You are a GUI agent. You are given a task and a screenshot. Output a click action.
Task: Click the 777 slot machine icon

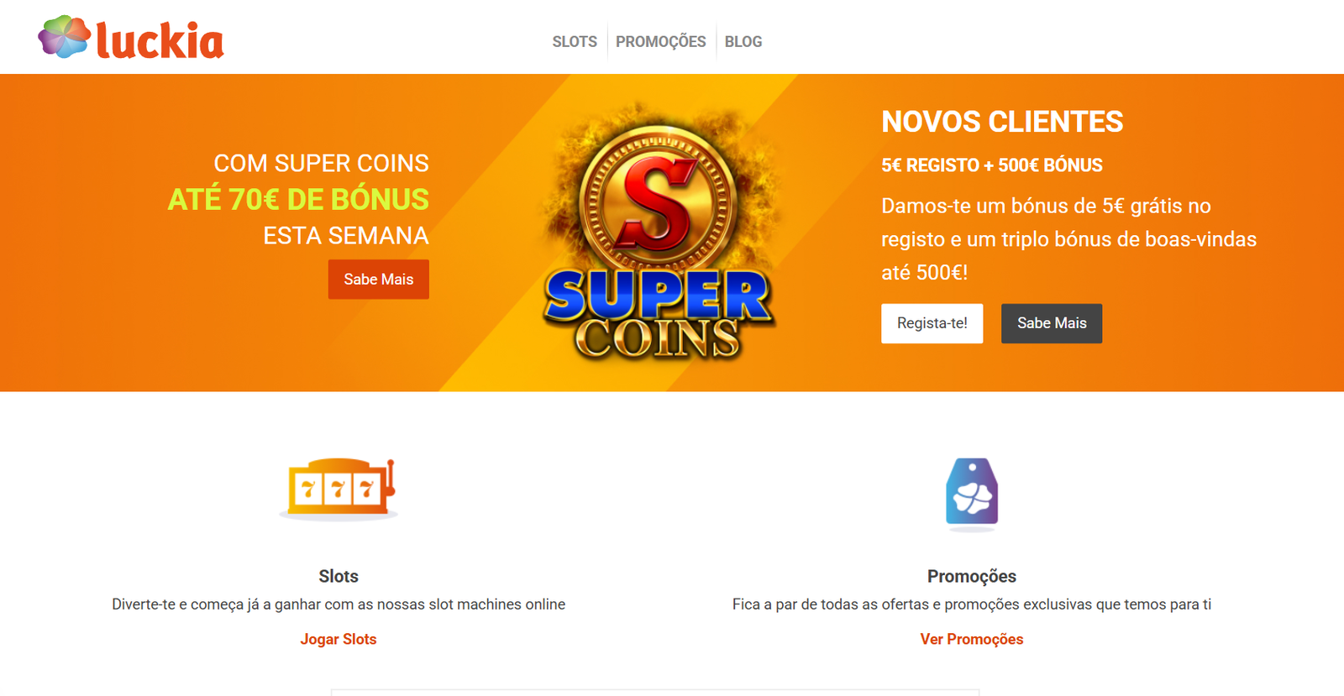(339, 488)
